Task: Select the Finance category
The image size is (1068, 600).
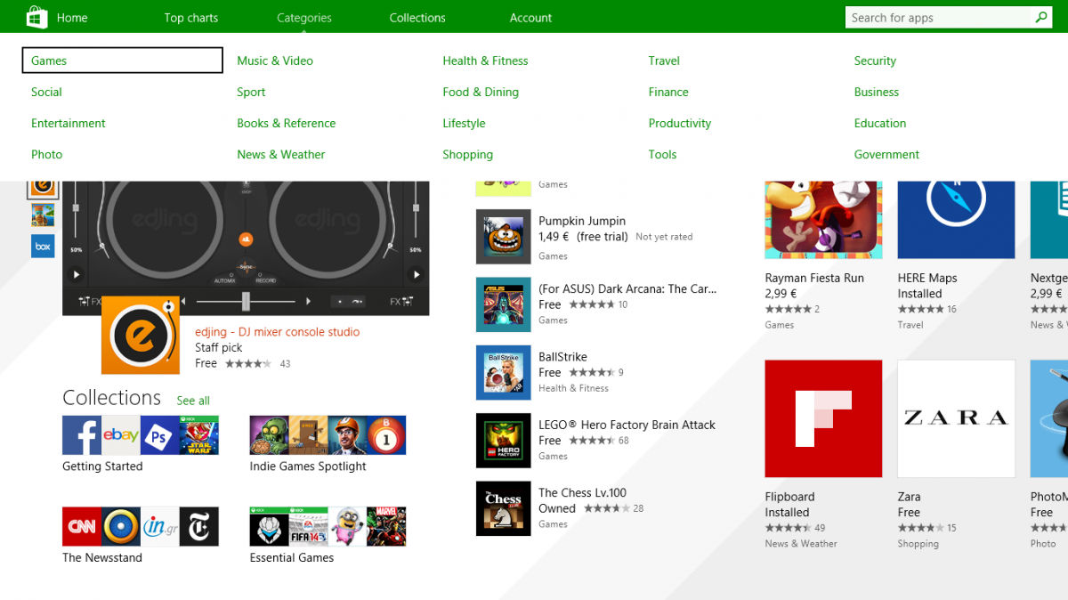Action: coord(668,92)
